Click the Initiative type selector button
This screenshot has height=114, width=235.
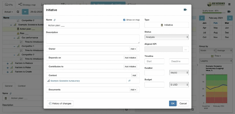tap(167, 25)
